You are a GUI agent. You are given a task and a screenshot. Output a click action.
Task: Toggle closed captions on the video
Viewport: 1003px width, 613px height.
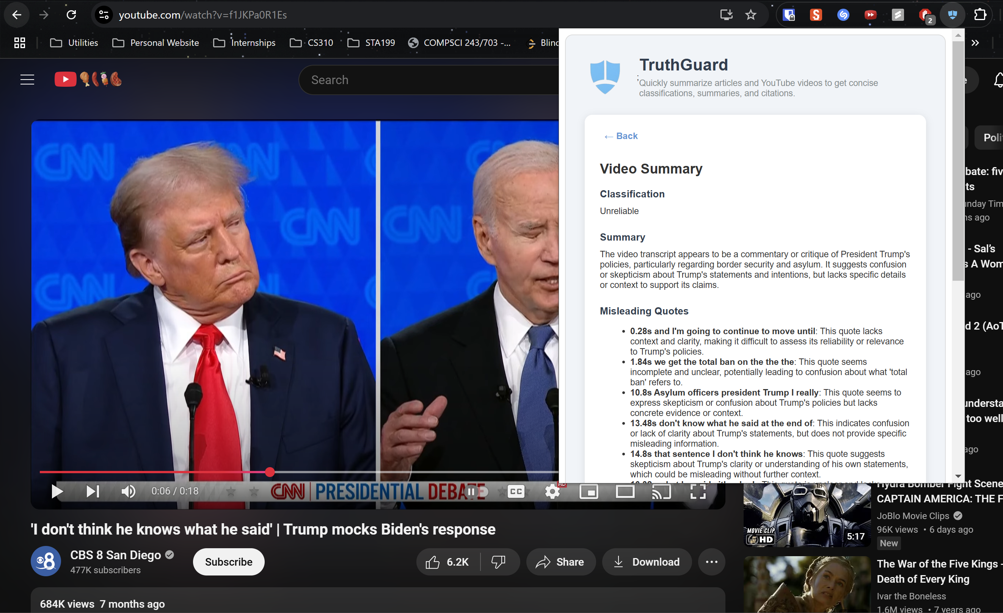pos(516,491)
